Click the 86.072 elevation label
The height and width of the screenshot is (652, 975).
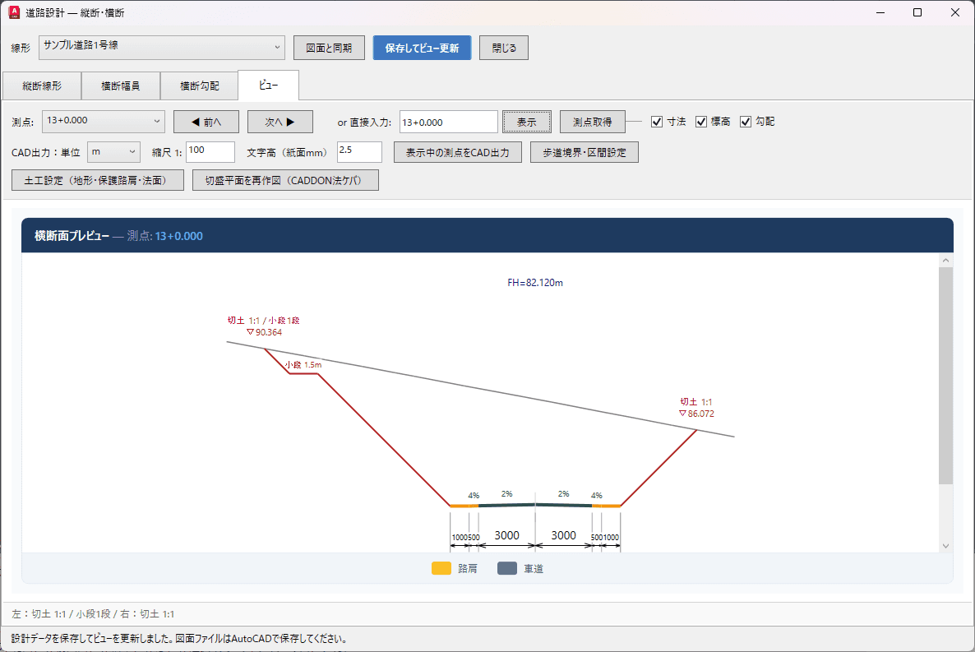point(697,414)
